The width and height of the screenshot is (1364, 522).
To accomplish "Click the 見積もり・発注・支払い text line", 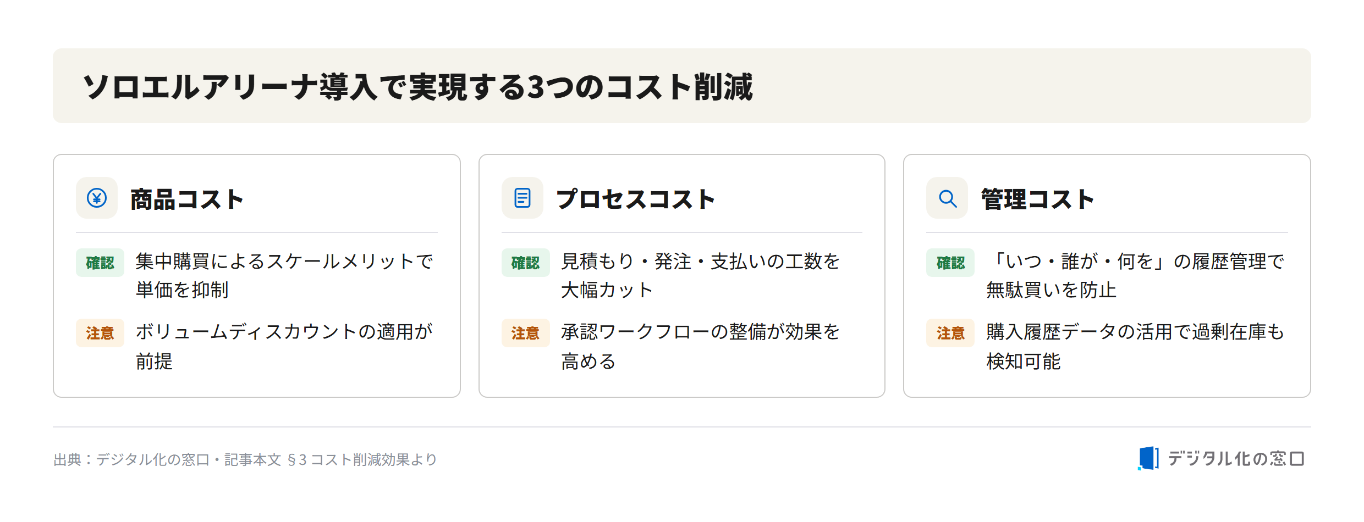I will tap(700, 261).
